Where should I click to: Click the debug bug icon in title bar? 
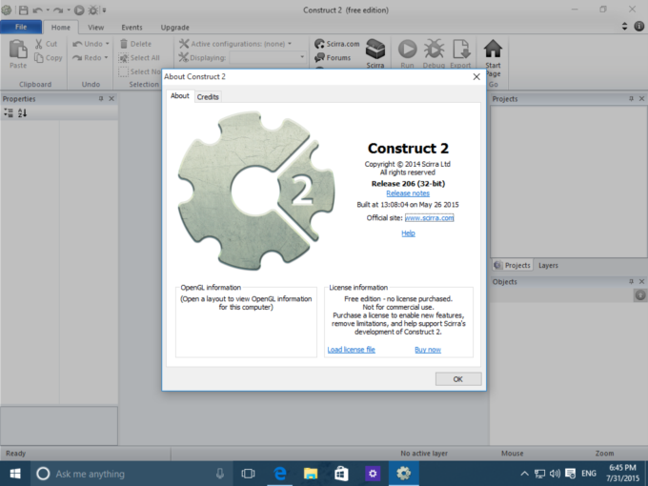pyautogui.click(x=93, y=10)
